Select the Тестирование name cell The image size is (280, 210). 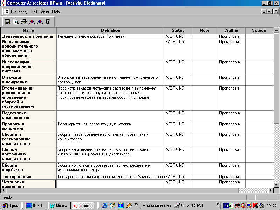(28, 177)
